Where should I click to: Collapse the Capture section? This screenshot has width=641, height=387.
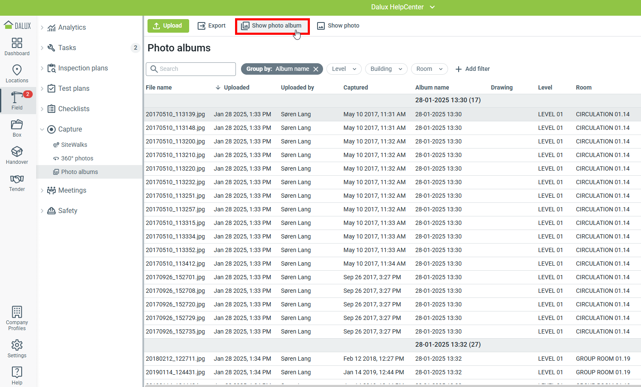42,129
